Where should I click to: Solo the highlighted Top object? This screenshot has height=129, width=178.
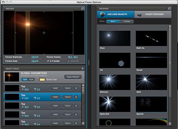pos(68,97)
